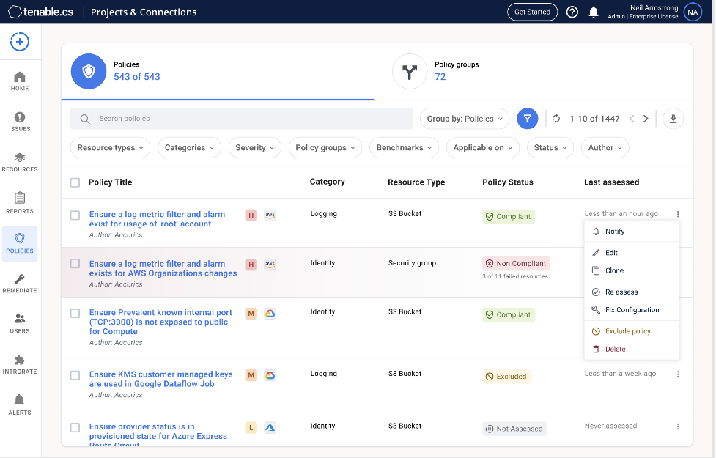Open the Prevalent known internal port policy
Viewport: 716px width, 458px height.
160,320
